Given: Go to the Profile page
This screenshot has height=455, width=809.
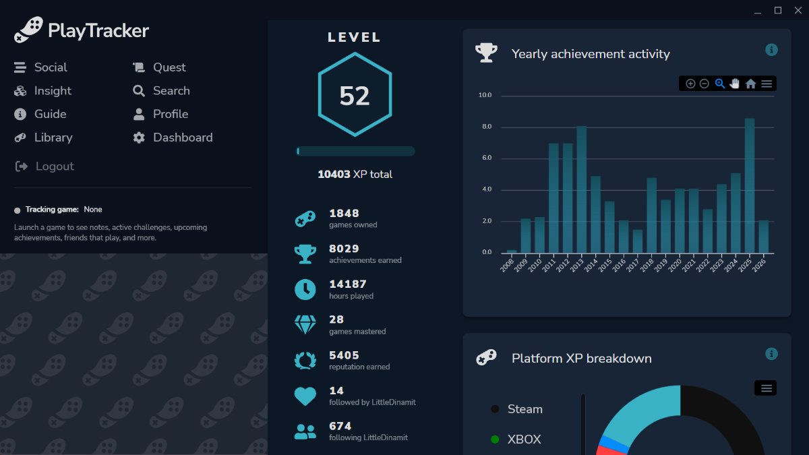Looking at the screenshot, I should coord(171,114).
